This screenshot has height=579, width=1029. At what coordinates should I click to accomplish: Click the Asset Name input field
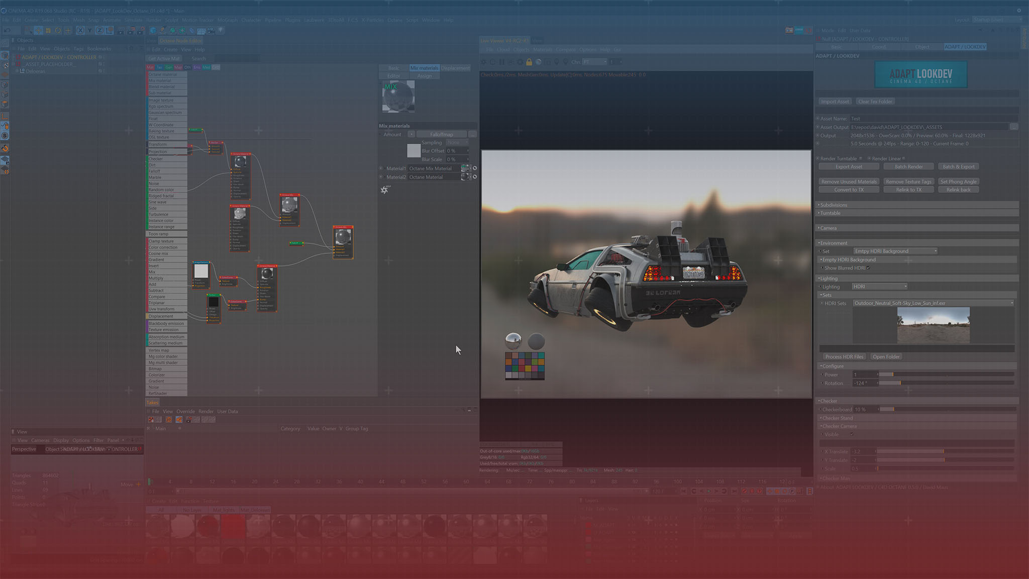tap(934, 119)
